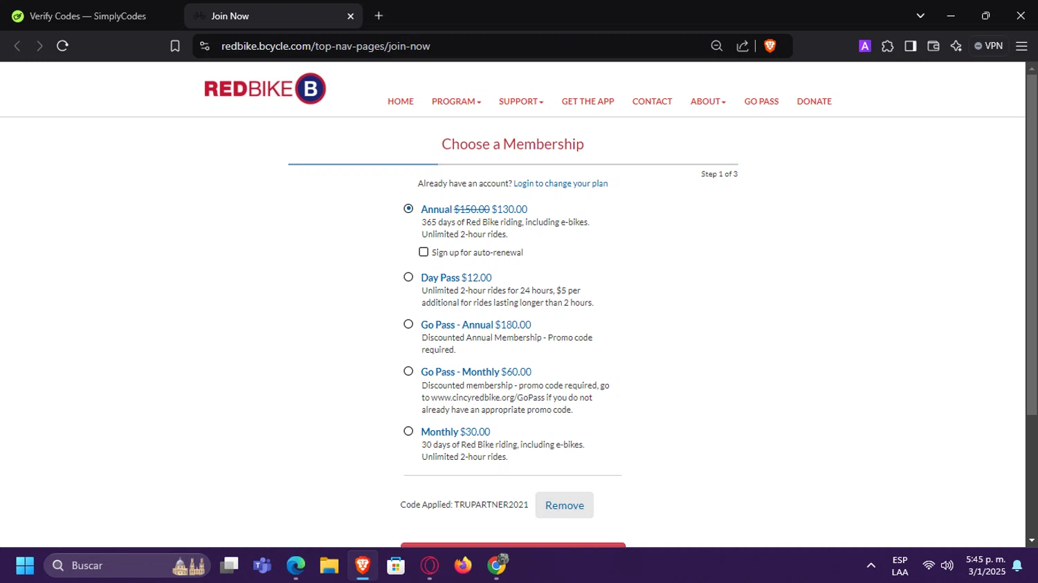
Task: Open Microsoft Teams from taskbar
Action: 262,566
